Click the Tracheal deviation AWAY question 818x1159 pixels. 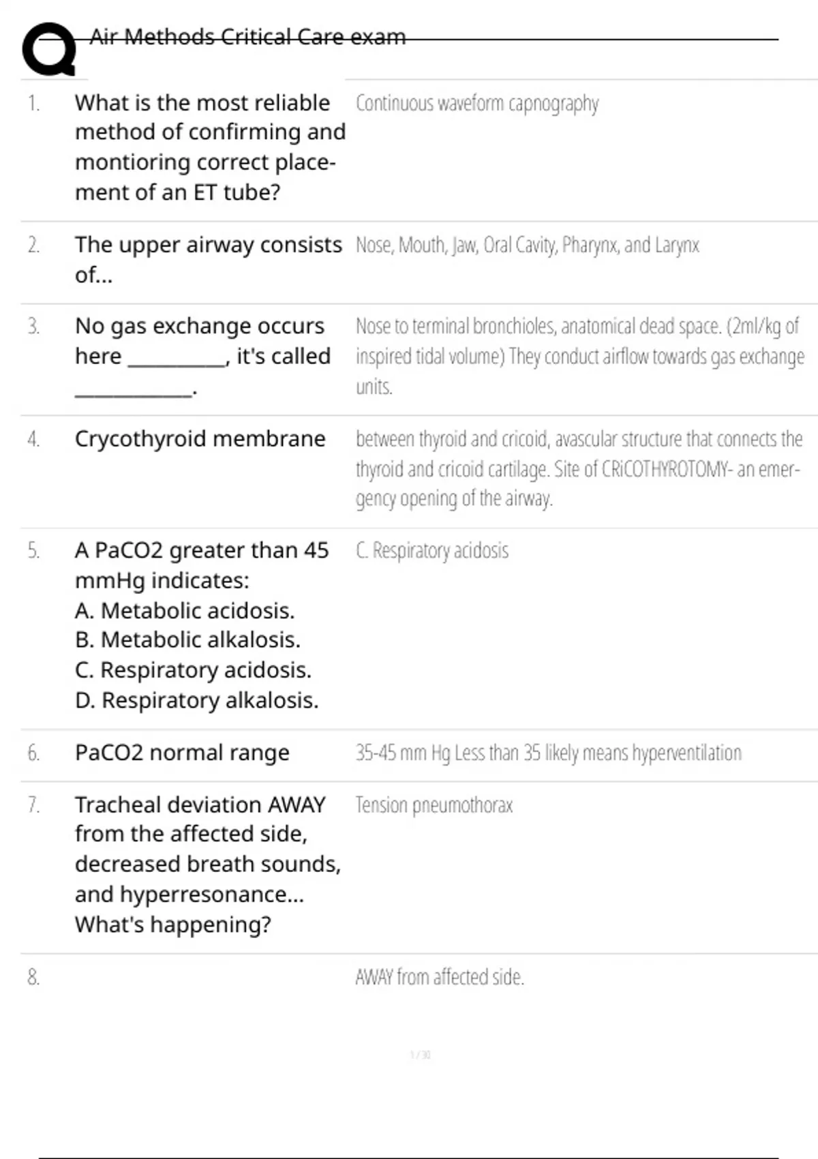[208, 864]
